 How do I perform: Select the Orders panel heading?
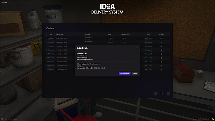(50, 28)
